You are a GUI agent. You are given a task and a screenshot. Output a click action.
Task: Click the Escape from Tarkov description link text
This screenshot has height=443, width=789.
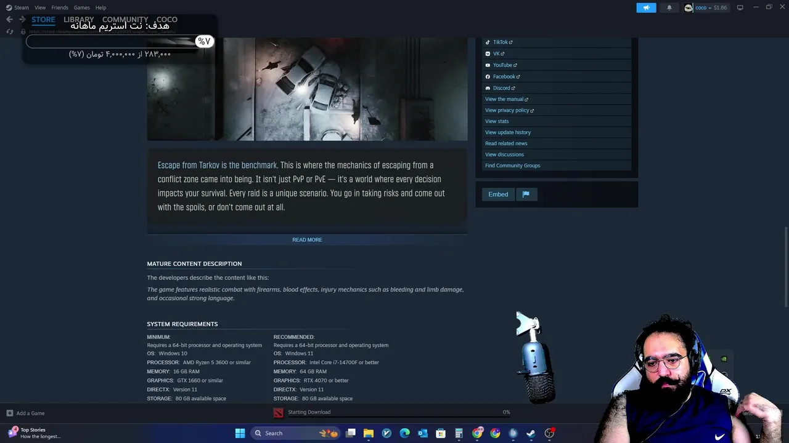tap(217, 166)
